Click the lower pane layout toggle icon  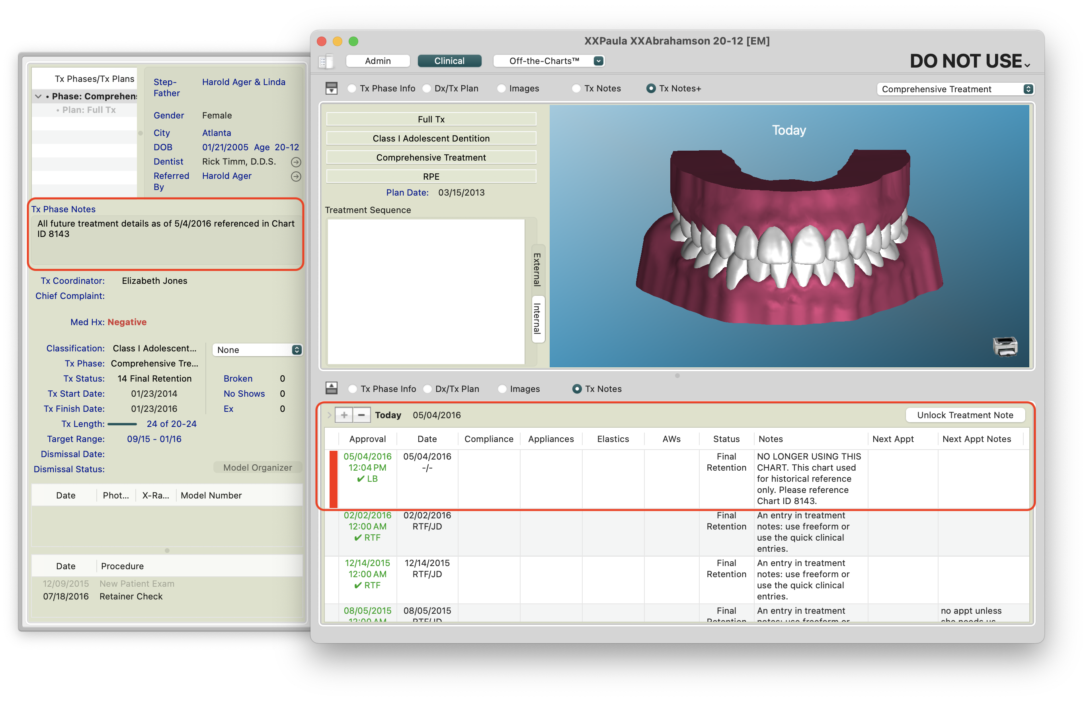click(x=331, y=388)
